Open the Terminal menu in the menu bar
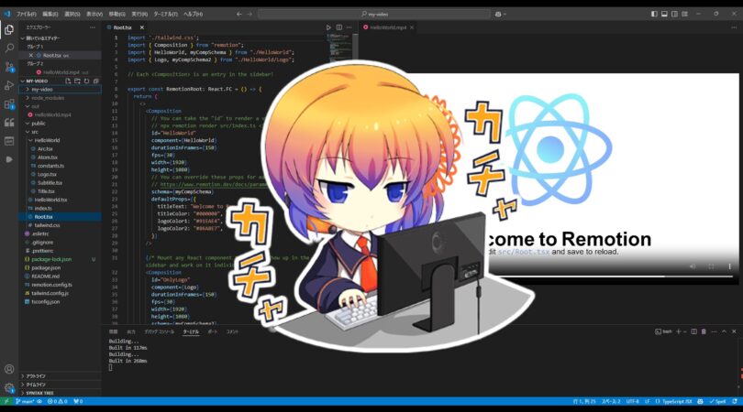The width and height of the screenshot is (743, 412). tap(165, 14)
